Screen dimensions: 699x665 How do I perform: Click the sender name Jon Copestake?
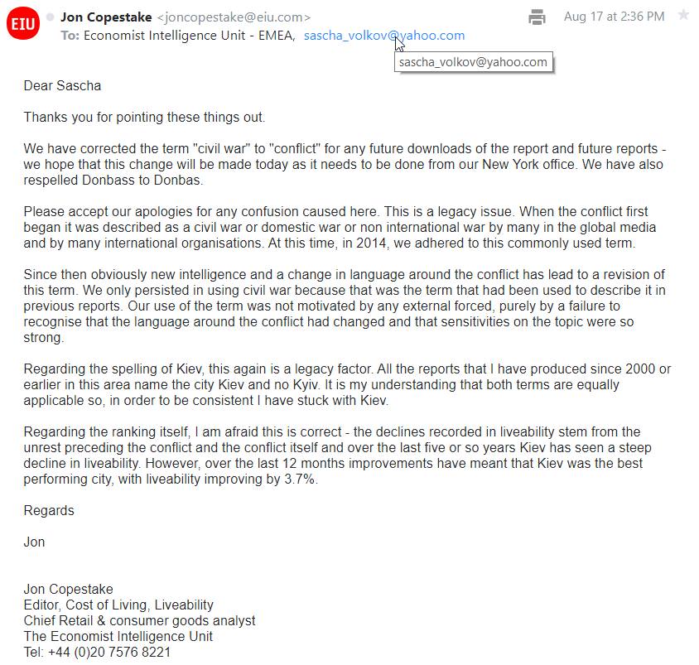[105, 17]
